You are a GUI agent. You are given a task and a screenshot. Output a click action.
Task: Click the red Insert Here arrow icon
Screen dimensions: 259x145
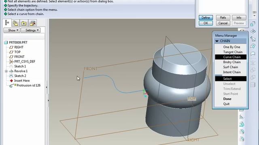pos(11,81)
